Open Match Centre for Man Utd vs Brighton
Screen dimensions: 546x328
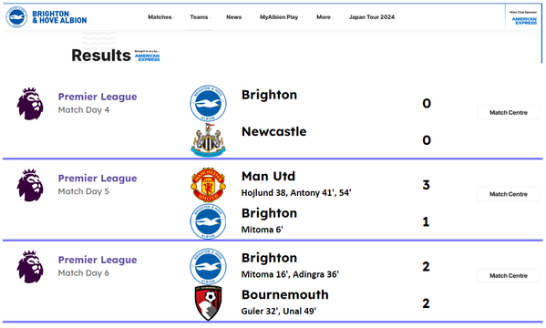[x=509, y=194]
